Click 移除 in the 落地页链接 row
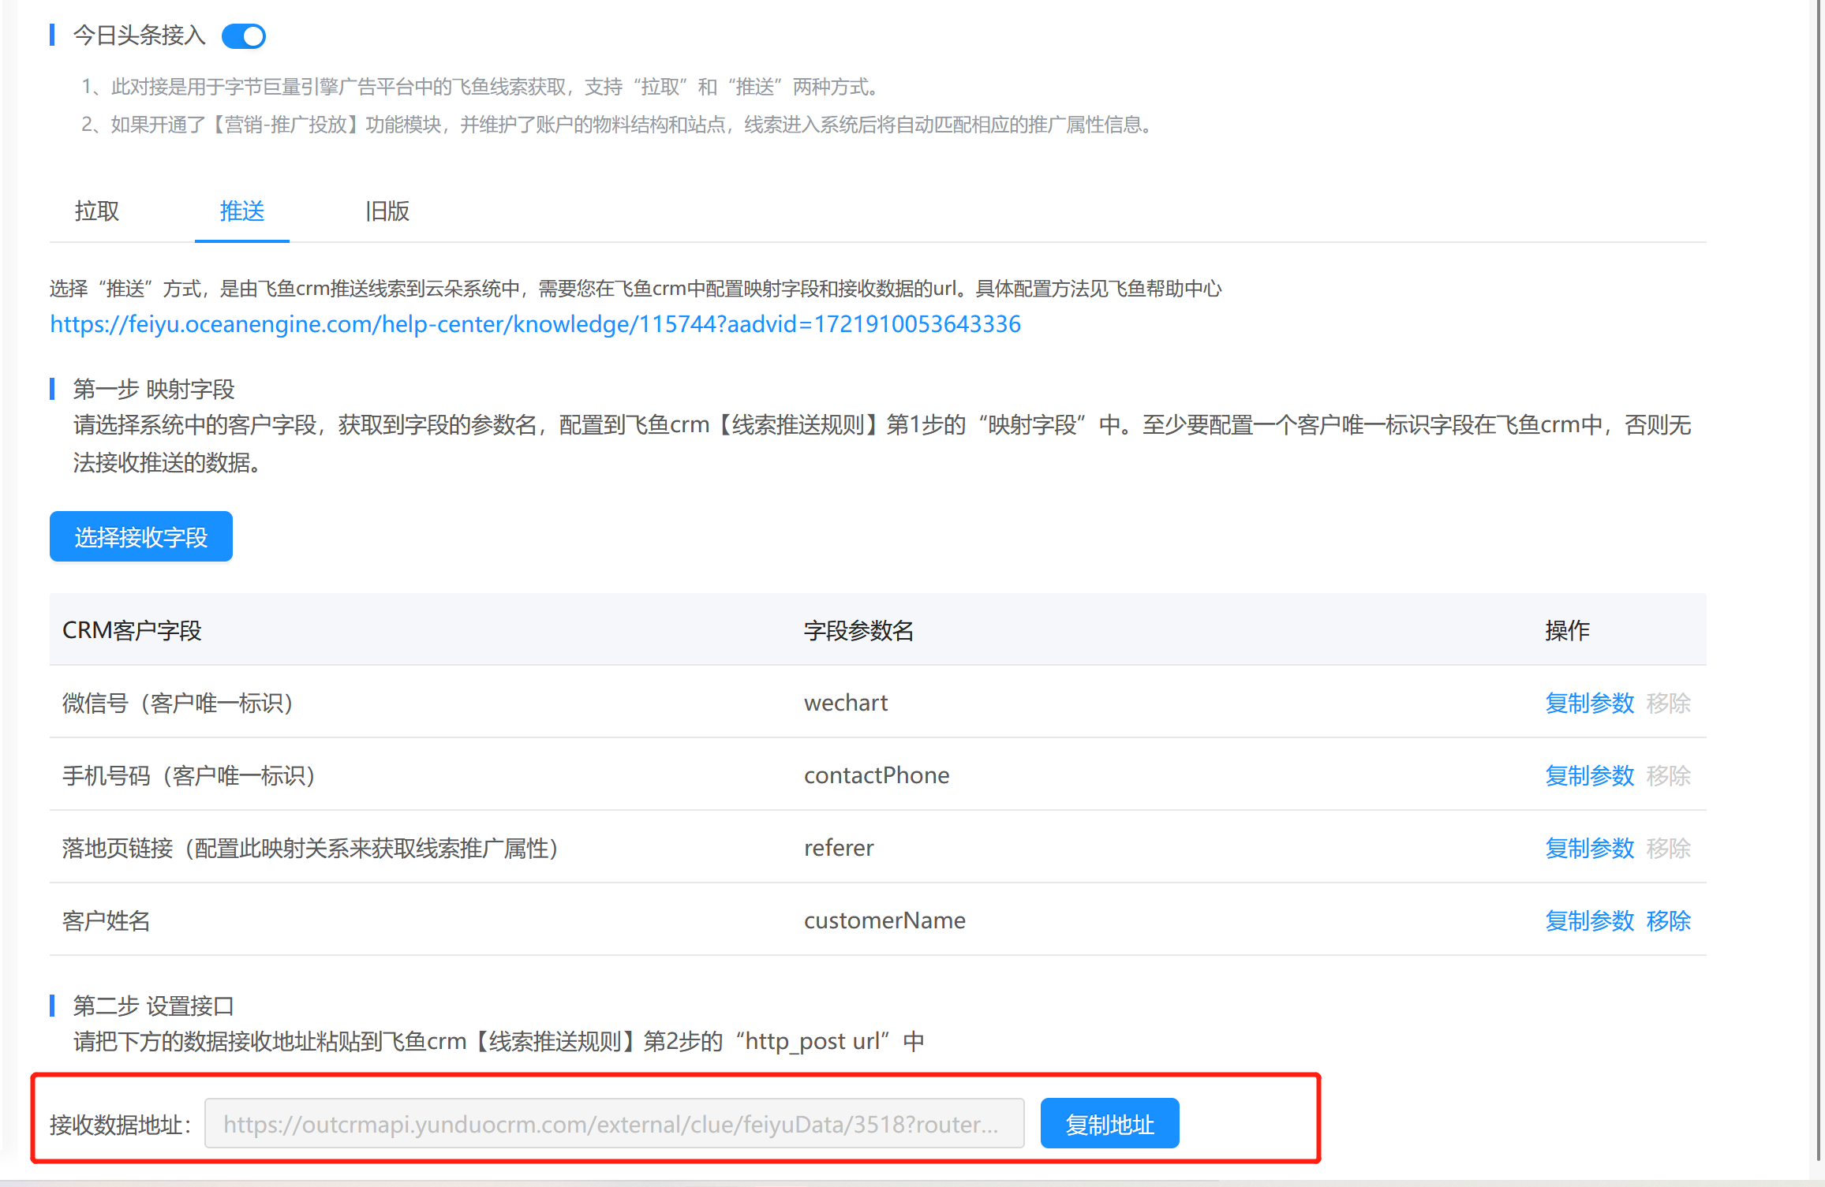This screenshot has height=1187, width=1825. 1668,848
